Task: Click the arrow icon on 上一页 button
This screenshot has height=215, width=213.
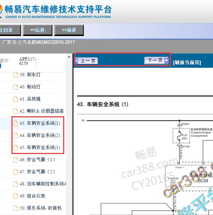Action: [77, 61]
